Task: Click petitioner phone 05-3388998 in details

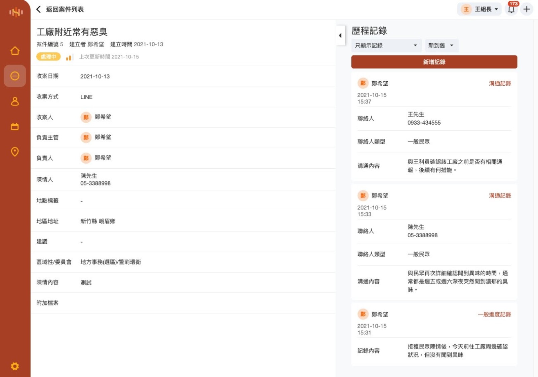Action: click(95, 183)
